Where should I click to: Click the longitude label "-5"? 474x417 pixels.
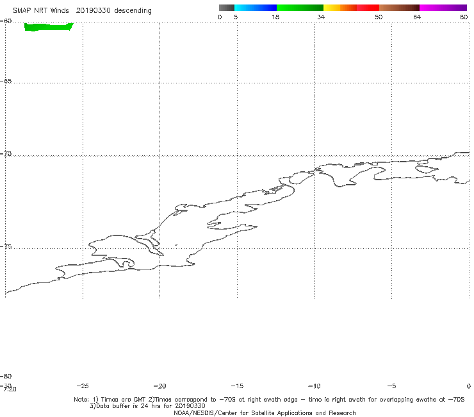pos(391,386)
